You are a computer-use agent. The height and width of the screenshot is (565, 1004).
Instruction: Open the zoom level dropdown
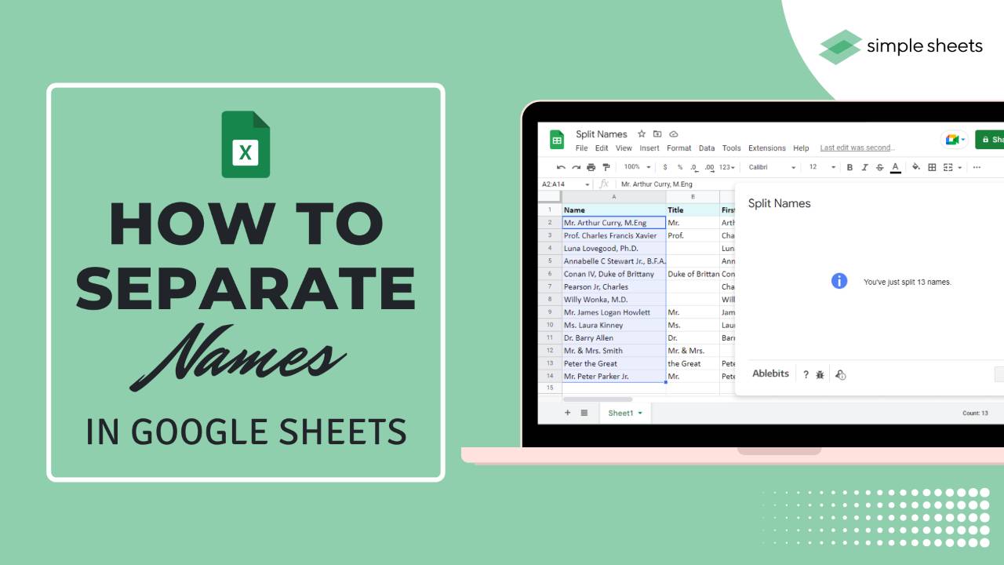coord(637,167)
